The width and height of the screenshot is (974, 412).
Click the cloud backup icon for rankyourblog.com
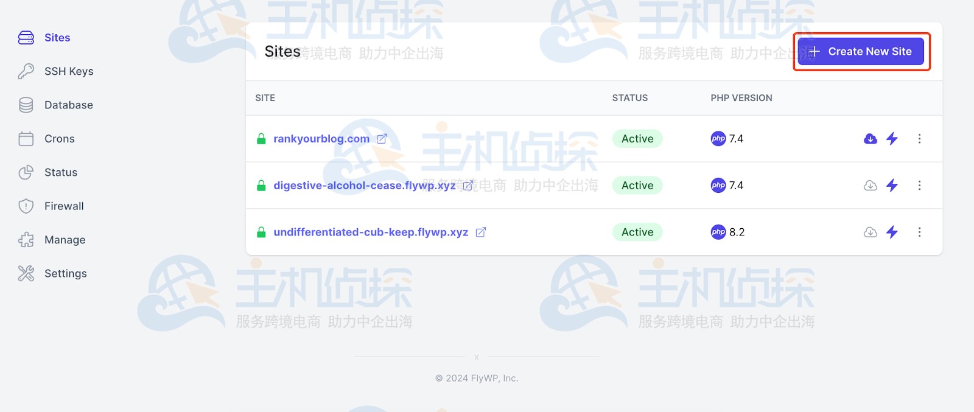pos(871,139)
